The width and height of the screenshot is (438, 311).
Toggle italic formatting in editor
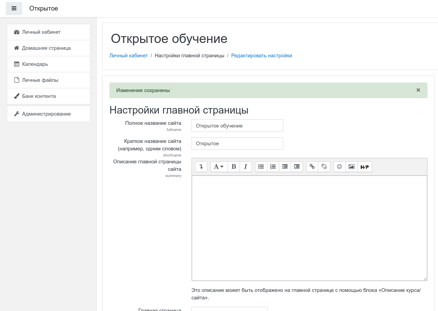245,167
